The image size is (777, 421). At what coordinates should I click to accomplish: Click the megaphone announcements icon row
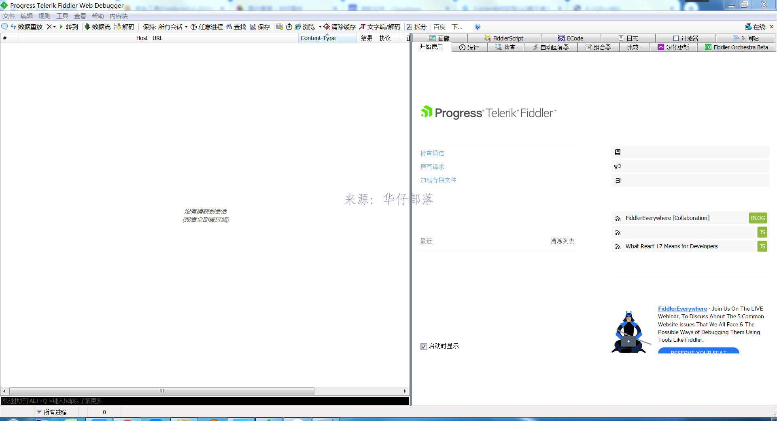point(690,166)
